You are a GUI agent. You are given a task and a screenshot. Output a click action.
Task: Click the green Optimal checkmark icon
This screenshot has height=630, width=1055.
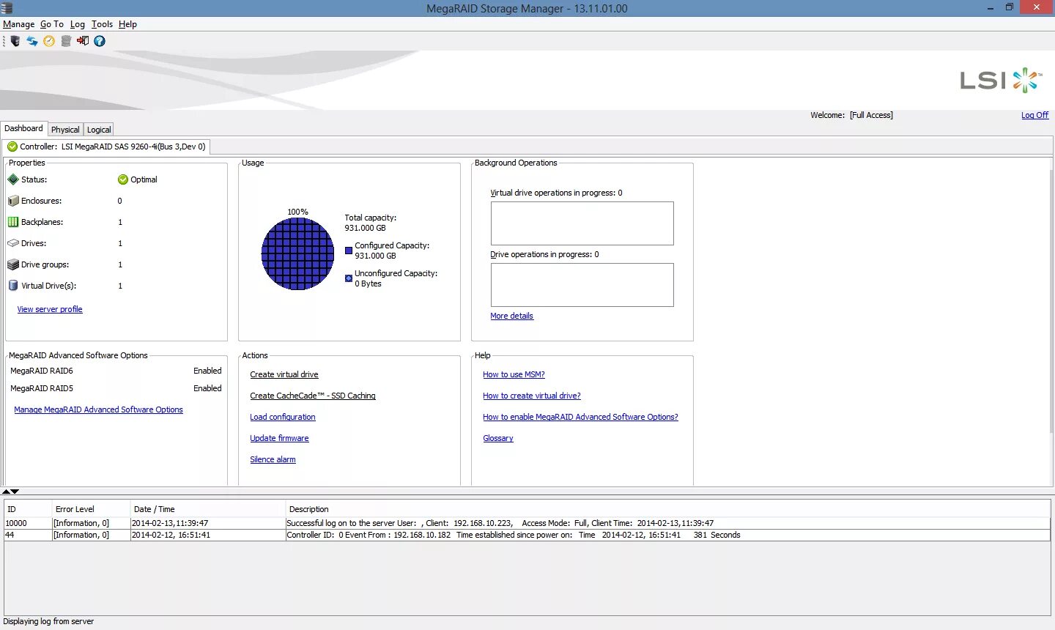point(123,179)
